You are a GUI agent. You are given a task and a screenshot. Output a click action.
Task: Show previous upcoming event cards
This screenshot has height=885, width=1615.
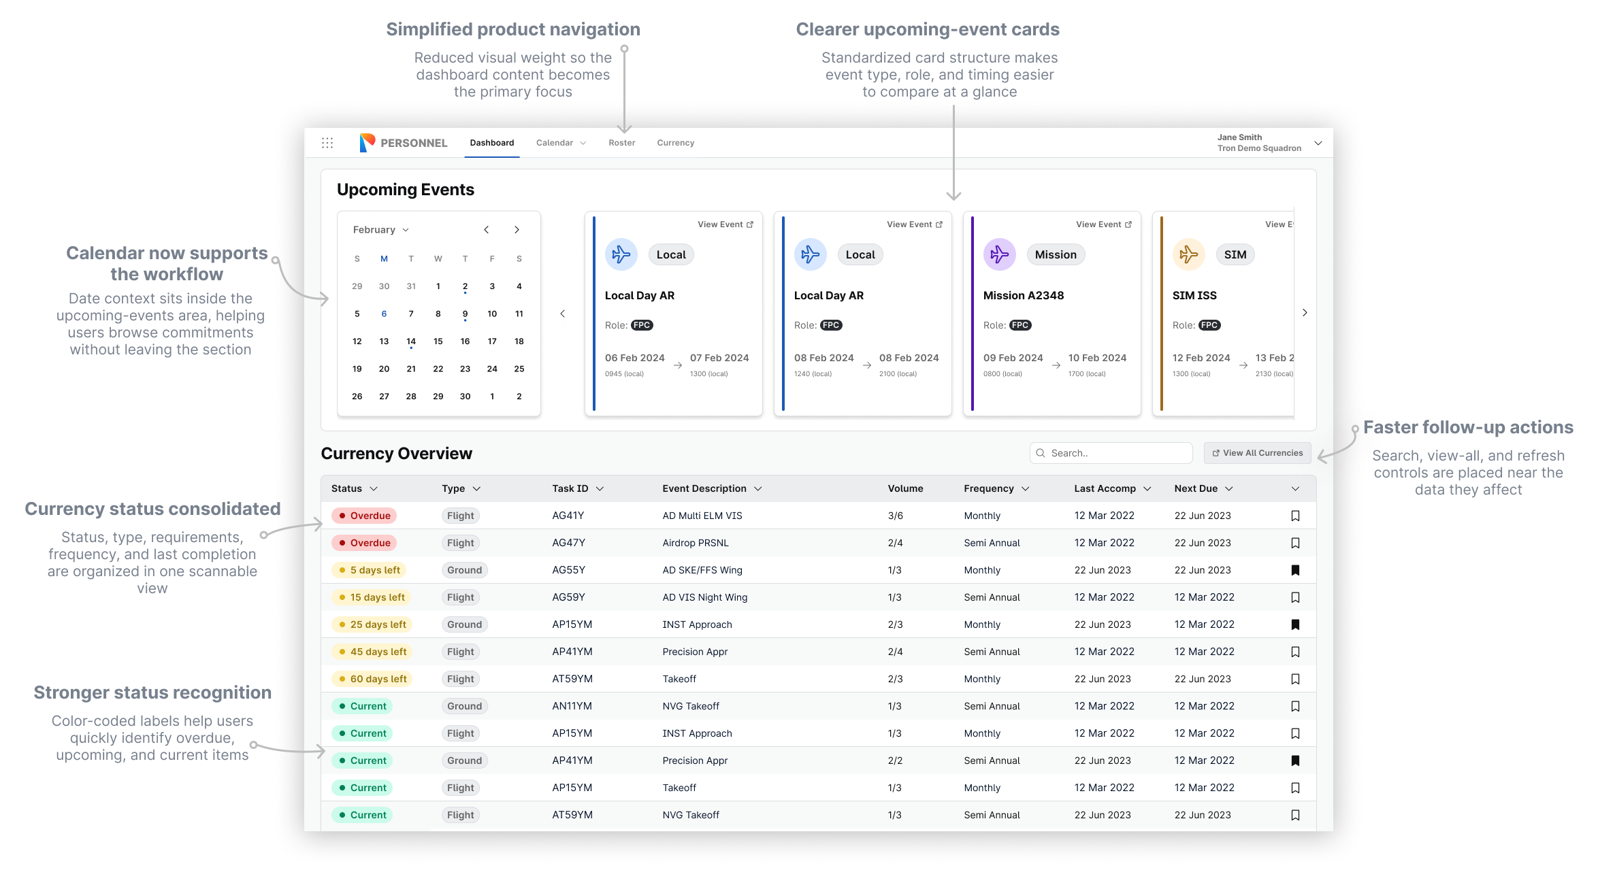point(563,314)
